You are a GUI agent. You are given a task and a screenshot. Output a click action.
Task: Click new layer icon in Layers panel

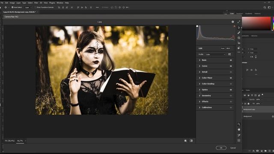point(269,151)
